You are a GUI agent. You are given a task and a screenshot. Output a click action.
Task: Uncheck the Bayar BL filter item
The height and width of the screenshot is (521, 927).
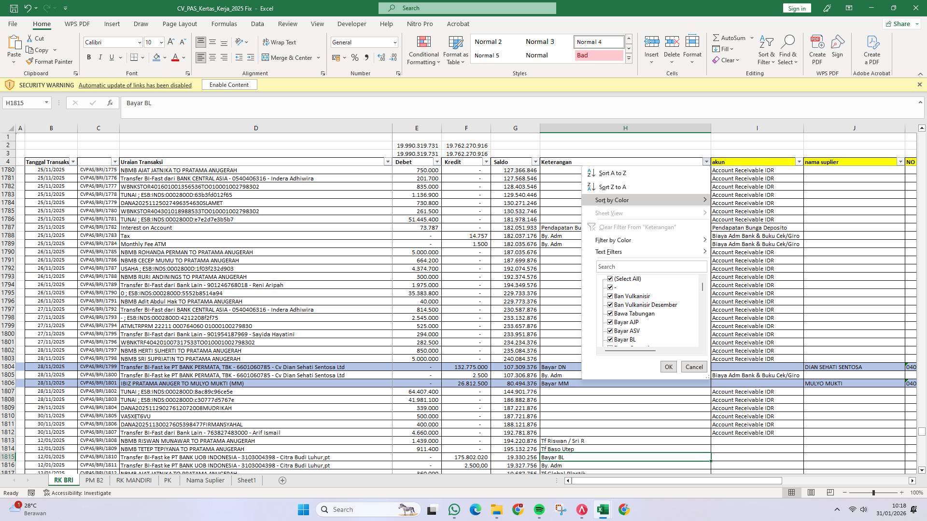coord(610,339)
